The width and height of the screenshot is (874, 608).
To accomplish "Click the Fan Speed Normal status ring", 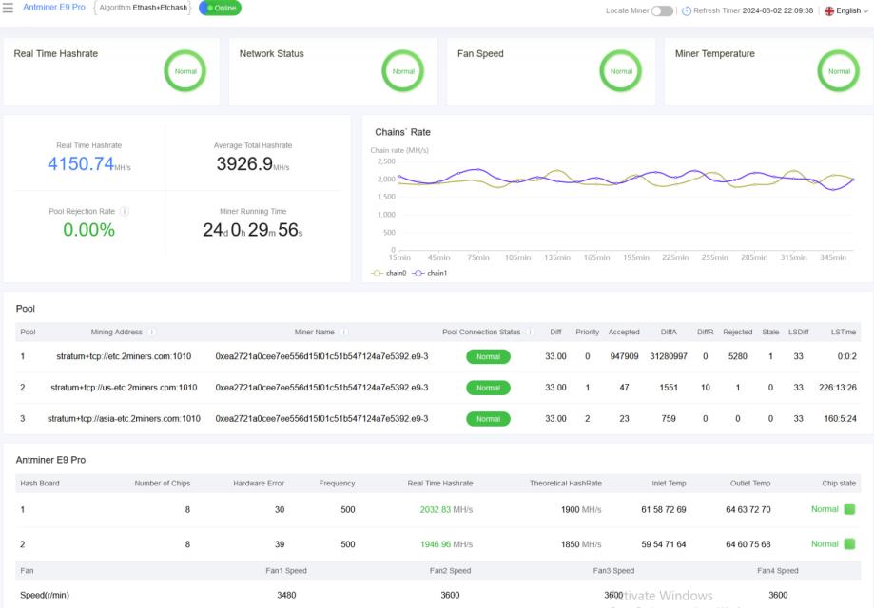I will tap(621, 71).
